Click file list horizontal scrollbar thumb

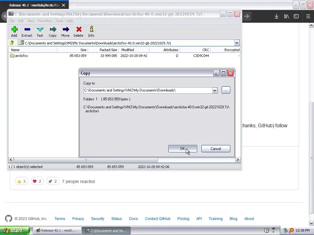click(x=86, y=160)
